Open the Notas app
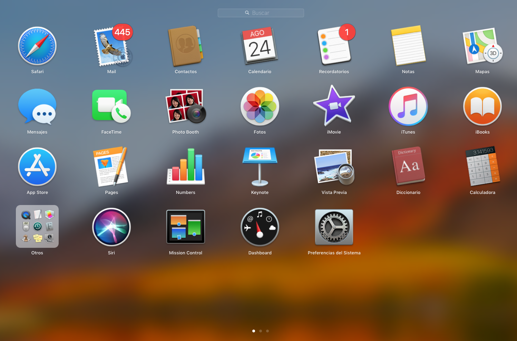The image size is (517, 341). click(408, 46)
